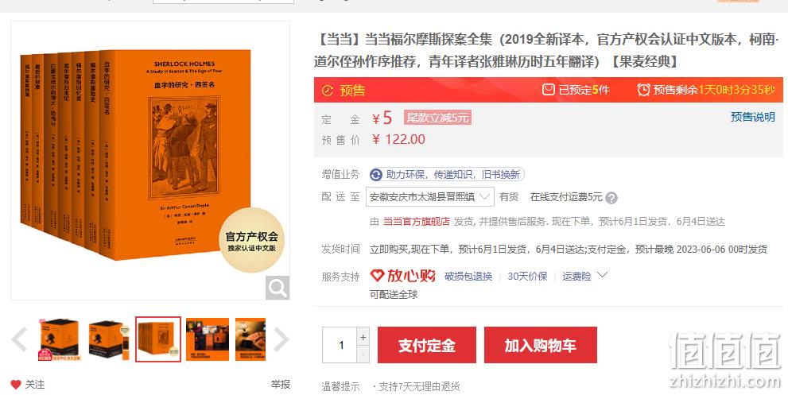Click the clock icon next to 预售剩余
The width and height of the screenshot is (788, 395).
pyautogui.click(x=643, y=90)
